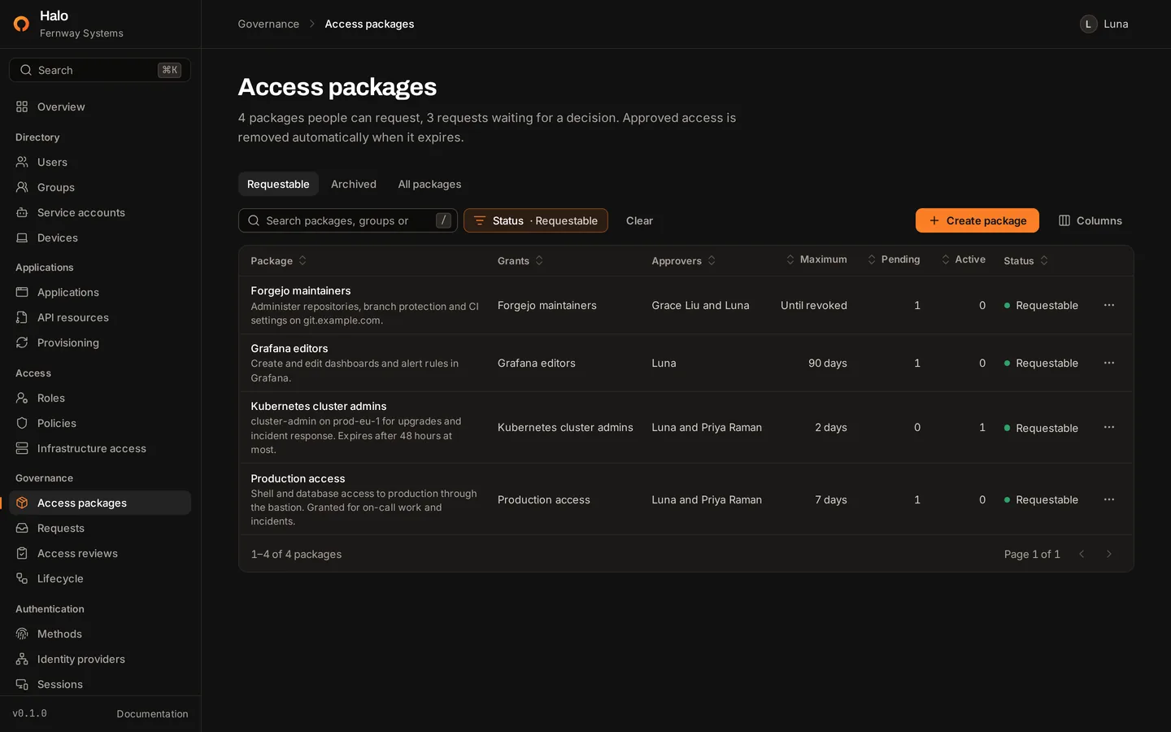Image resolution: width=1171 pixels, height=732 pixels.
Task: Open the Columns chooser
Action: [x=1090, y=220]
